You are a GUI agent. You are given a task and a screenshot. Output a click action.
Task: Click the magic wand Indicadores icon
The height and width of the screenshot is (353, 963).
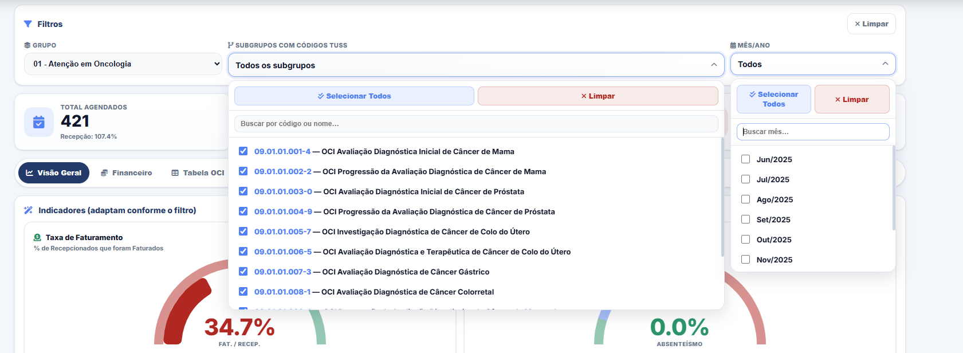coord(28,210)
